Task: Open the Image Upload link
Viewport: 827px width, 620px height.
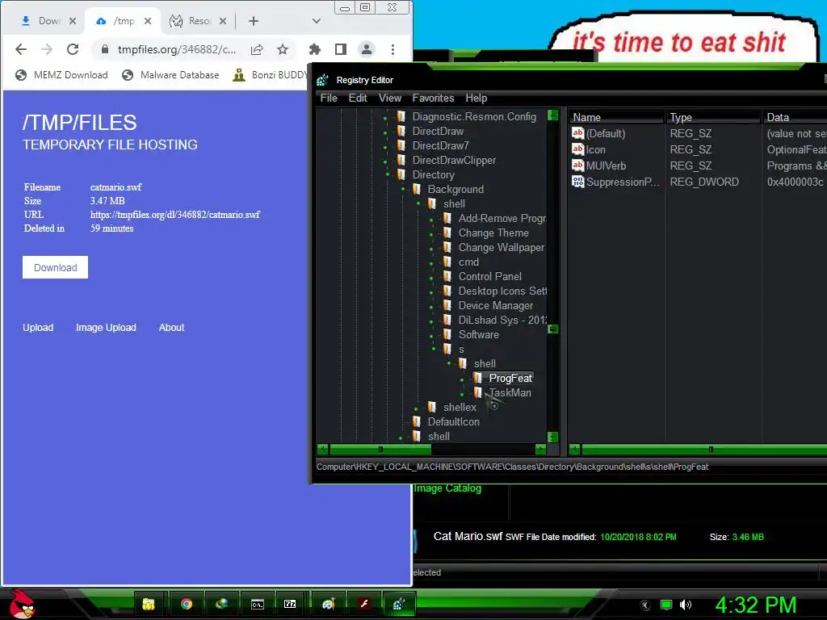Action: [106, 328]
